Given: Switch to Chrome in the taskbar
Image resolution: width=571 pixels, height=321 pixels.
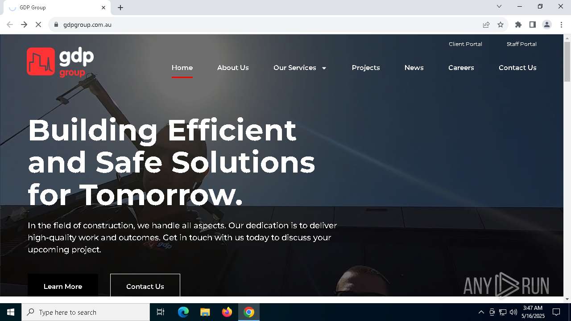Looking at the screenshot, I should coord(249,312).
